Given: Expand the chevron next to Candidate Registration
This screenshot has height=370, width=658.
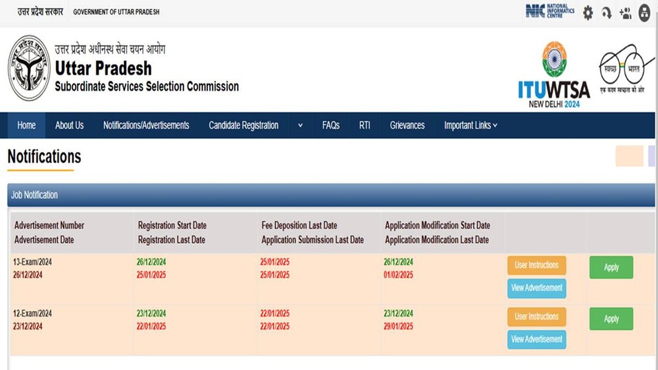Looking at the screenshot, I should pos(300,126).
